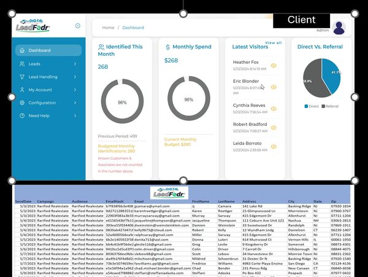Click the EmailHash column header
This screenshot has width=368, height=277.
tap(115, 201)
